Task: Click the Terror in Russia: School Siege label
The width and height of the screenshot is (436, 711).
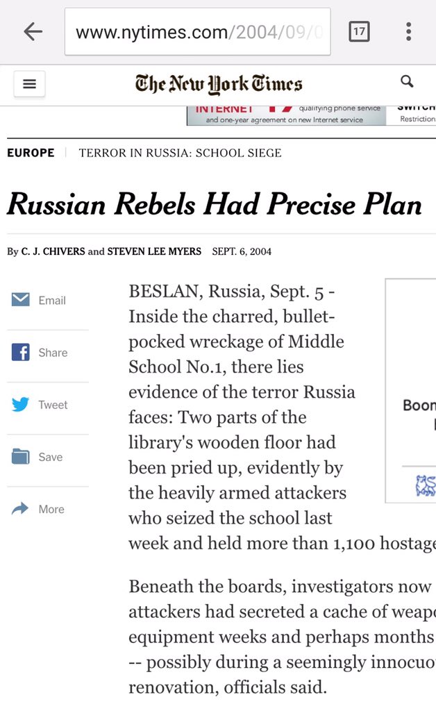Action: [x=181, y=153]
